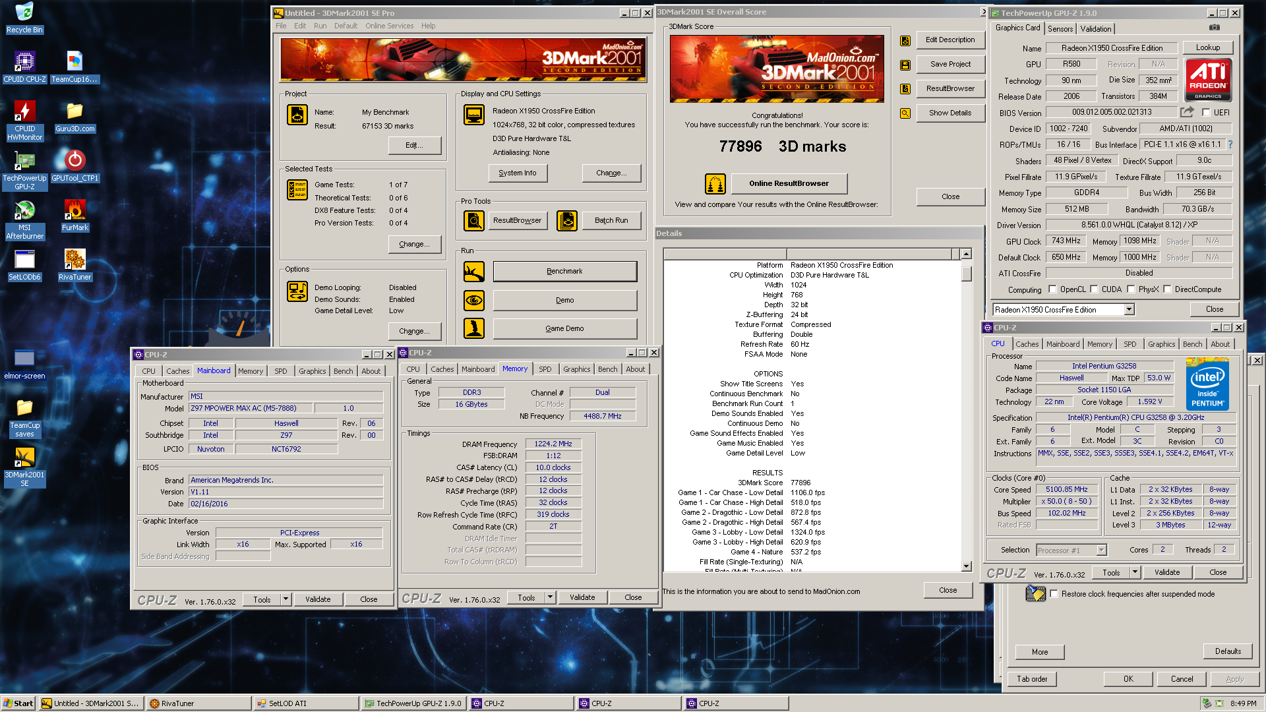The width and height of the screenshot is (1266, 712).
Task: Click the Benchmark run icon in 3DMark2001
Action: pos(474,272)
